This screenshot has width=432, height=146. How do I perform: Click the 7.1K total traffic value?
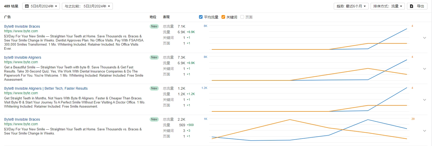click(182, 26)
